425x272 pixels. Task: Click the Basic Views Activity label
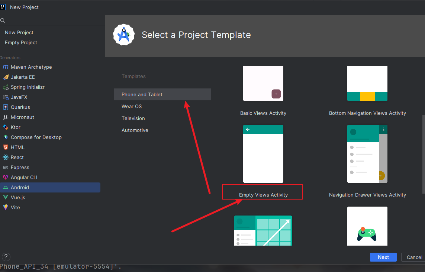263,113
